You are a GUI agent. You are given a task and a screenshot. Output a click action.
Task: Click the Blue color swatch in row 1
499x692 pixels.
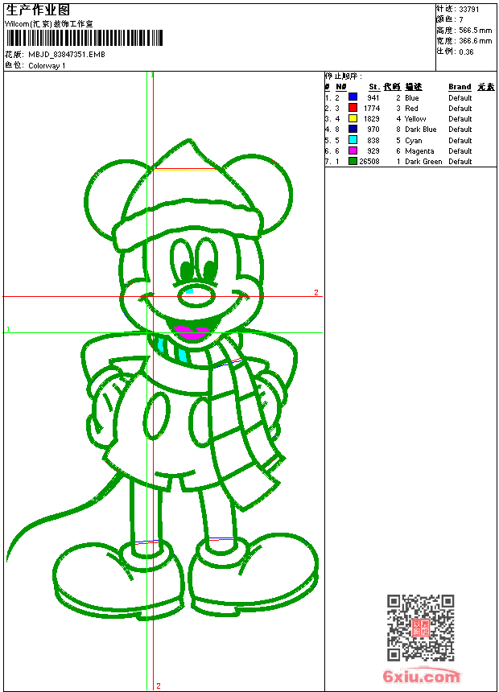(353, 97)
